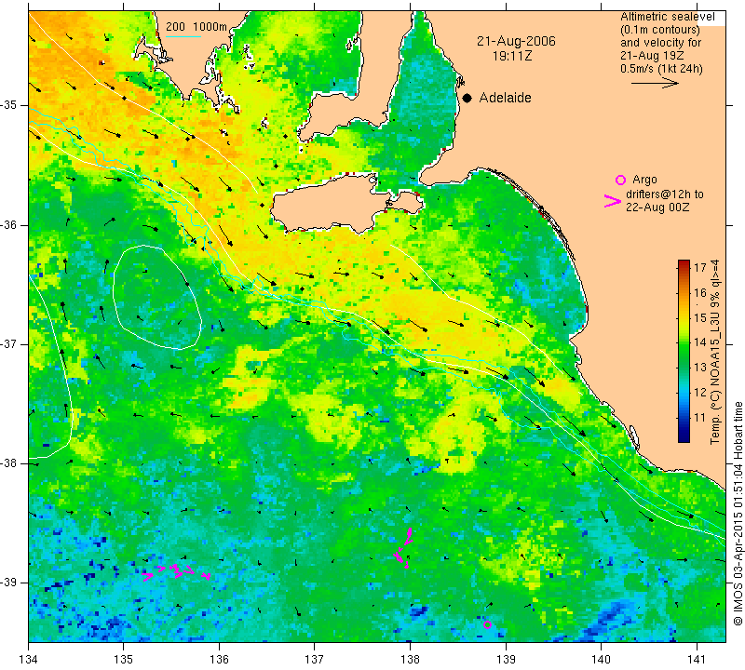Click the magenta drifter track near longitude 138
This screenshot has height=670, width=745.
click(404, 547)
